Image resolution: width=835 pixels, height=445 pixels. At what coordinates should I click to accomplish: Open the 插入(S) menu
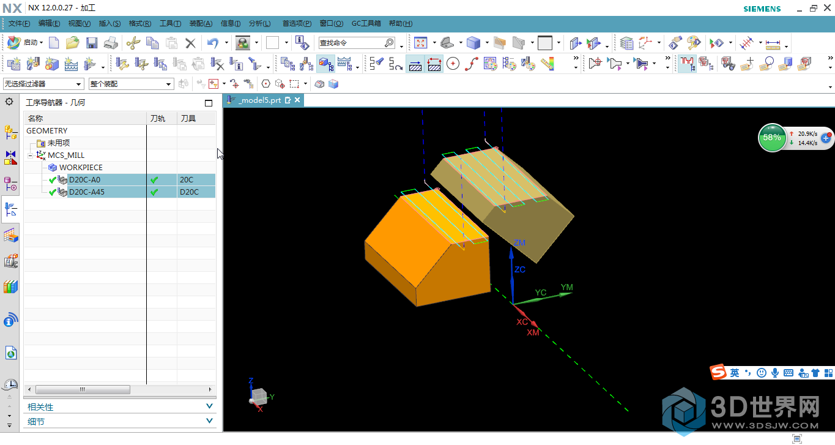coord(110,23)
